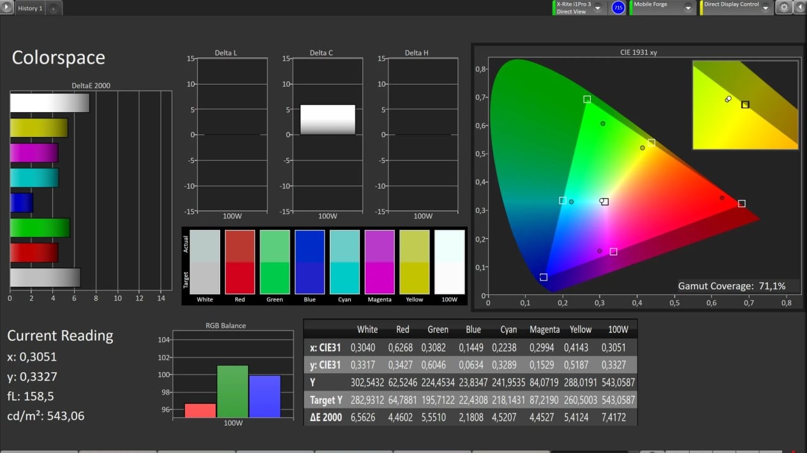Click the left-arrow panel button beside the gear

(799, 8)
